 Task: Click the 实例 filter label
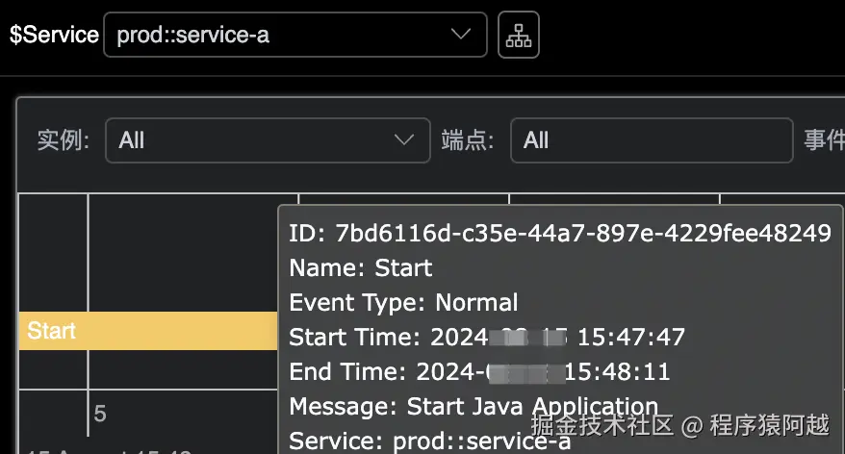click(64, 140)
